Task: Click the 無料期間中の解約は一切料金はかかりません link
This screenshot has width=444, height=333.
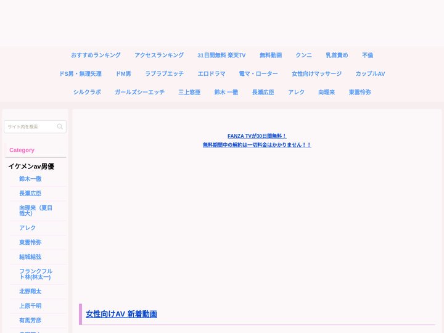Action: coord(257,145)
